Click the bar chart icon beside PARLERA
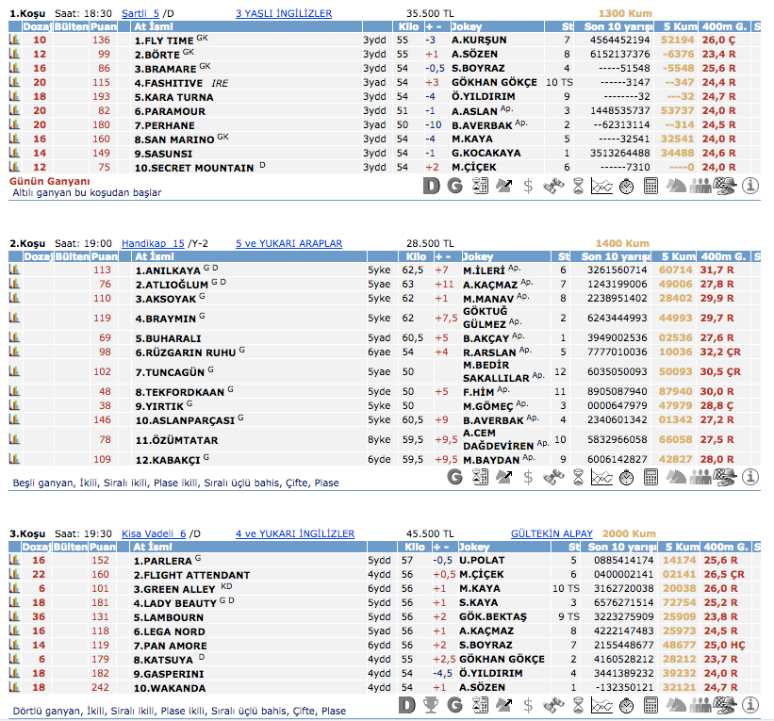Viewport: 774px width, 721px height. pyautogui.click(x=14, y=560)
